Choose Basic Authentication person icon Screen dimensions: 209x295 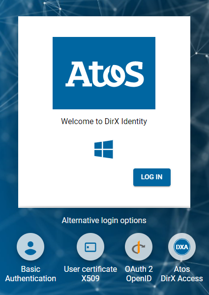tap(30, 247)
